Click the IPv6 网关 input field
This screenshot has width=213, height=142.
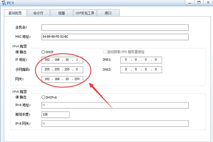pyautogui.click(x=115, y=123)
